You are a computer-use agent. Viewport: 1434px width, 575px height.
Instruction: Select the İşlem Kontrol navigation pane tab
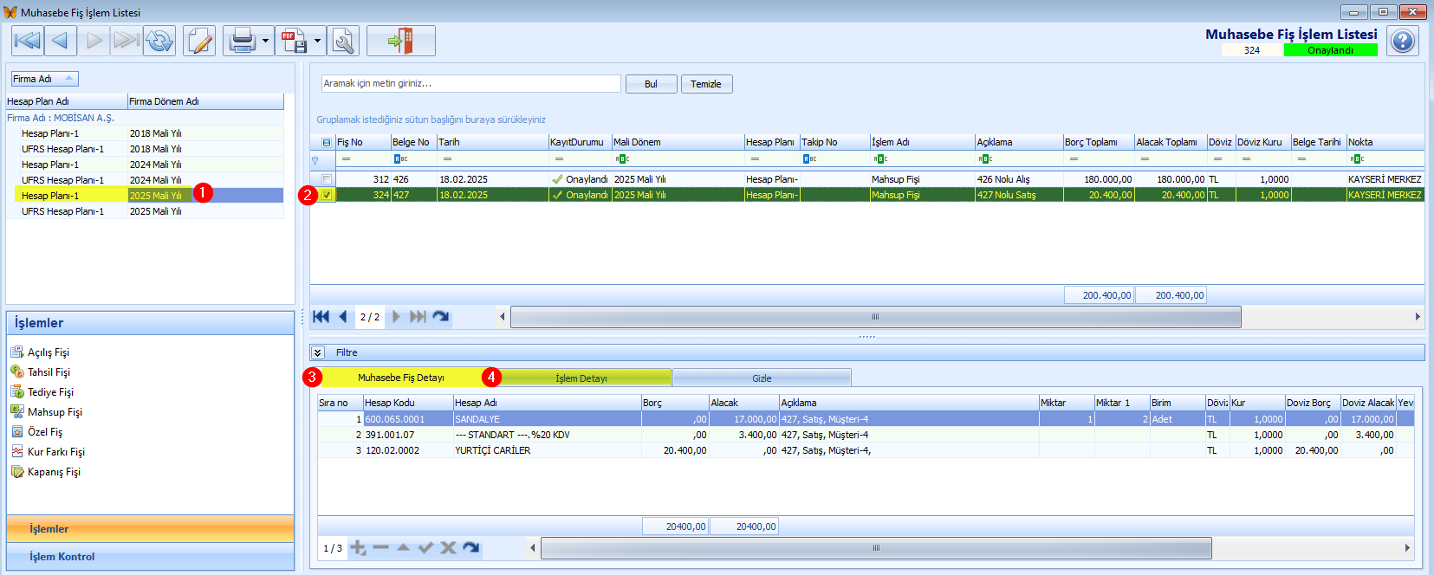pos(150,557)
